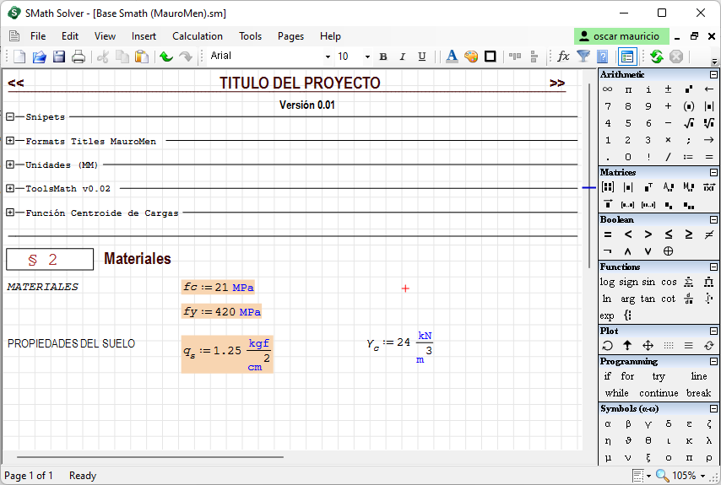Open the Insert menu

(x=144, y=36)
